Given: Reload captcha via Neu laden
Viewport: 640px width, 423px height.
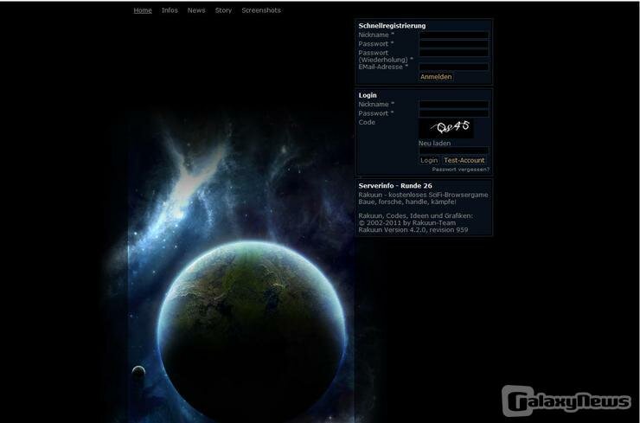Looking at the screenshot, I should (434, 144).
